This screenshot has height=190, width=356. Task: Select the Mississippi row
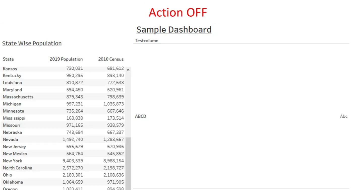tap(63, 118)
